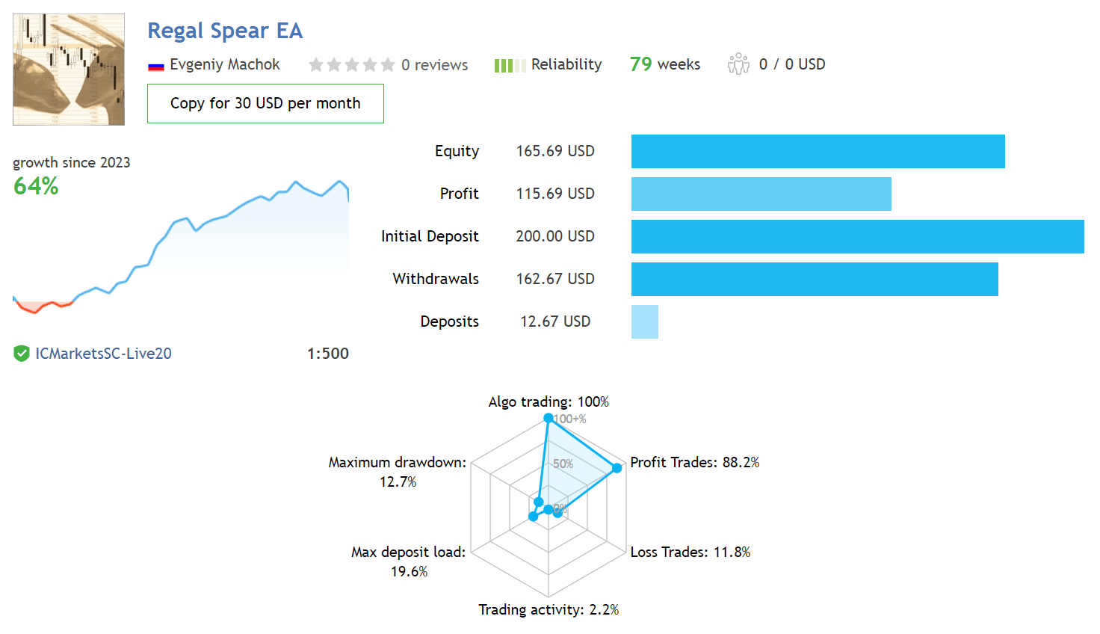Click the Profit Trades radar point
This screenshot has width=1100, height=634.
pyautogui.click(x=617, y=468)
